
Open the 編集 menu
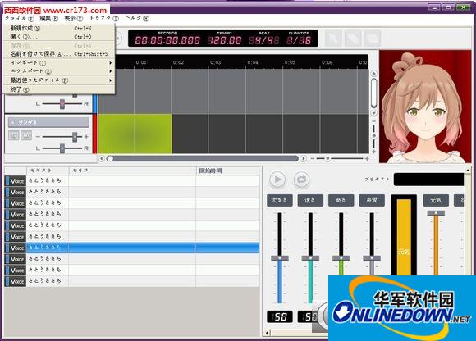point(48,19)
